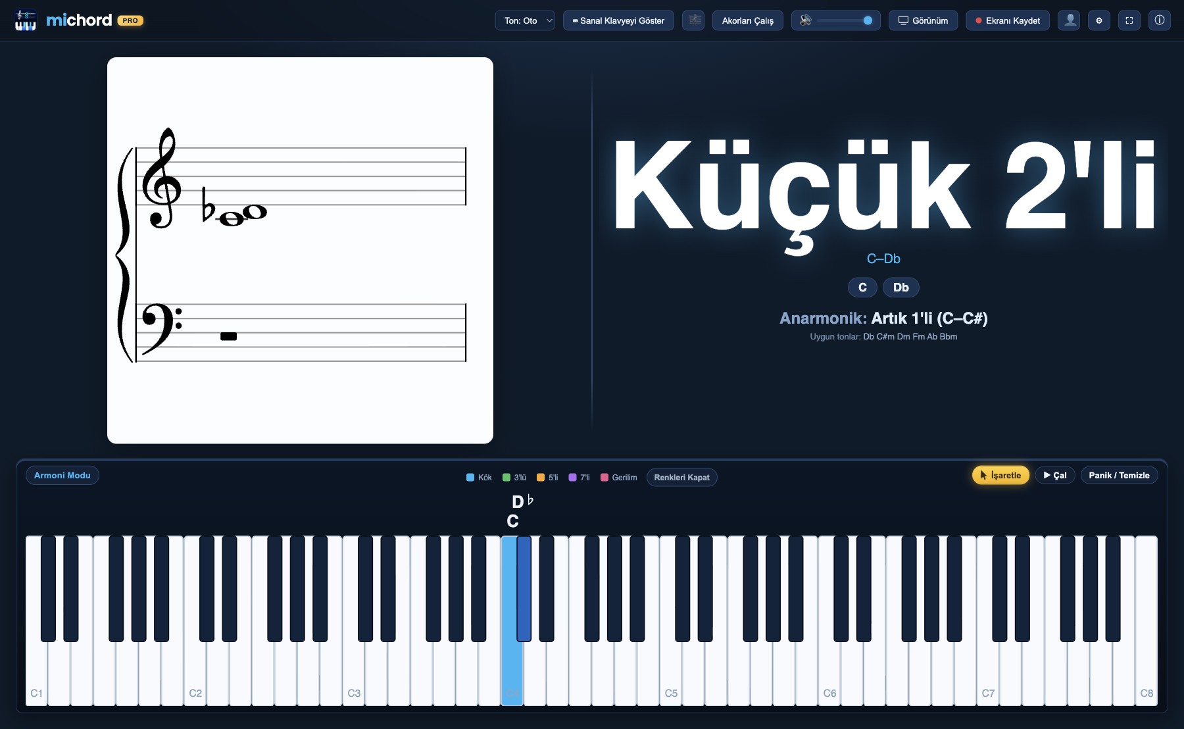Open settings via the gear icon
Screen dimensions: 1184x729
[1099, 20]
